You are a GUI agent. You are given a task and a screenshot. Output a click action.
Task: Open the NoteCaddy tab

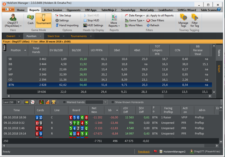click(x=147, y=10)
